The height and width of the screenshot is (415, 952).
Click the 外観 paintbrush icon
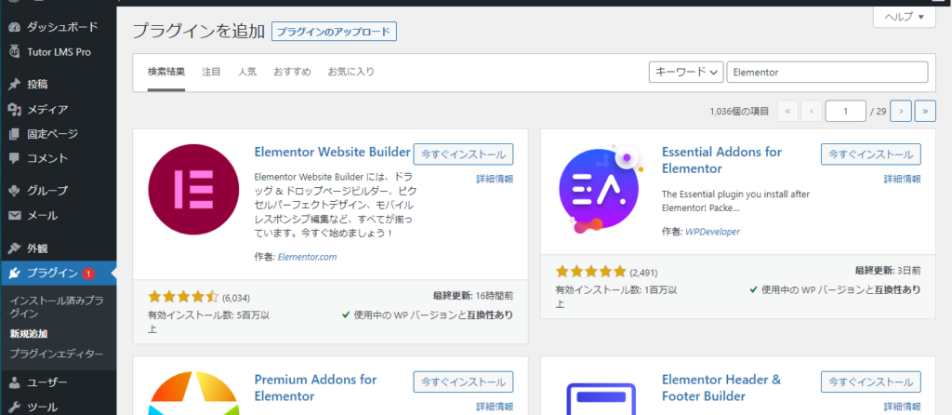pyautogui.click(x=15, y=248)
